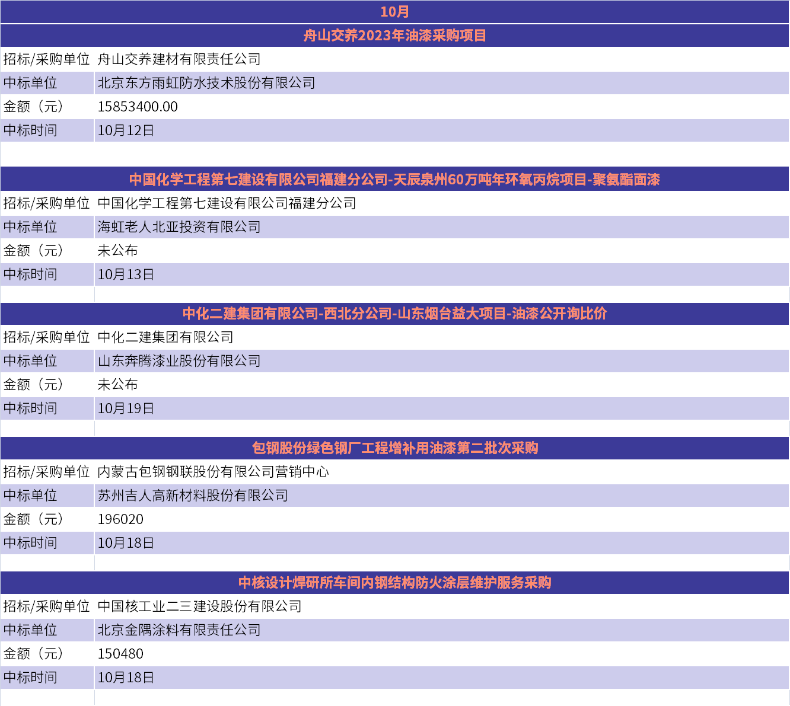Click 金额（元） label beside 150480
Screen dimensions: 790x706
[x=33, y=654]
